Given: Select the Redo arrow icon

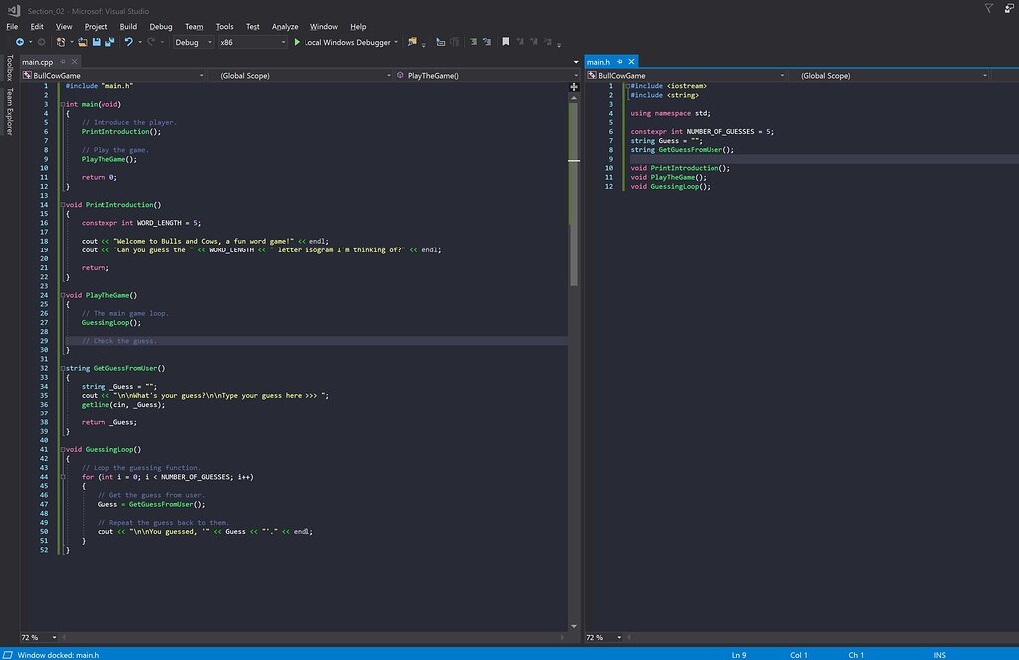Looking at the screenshot, I should click(150, 42).
